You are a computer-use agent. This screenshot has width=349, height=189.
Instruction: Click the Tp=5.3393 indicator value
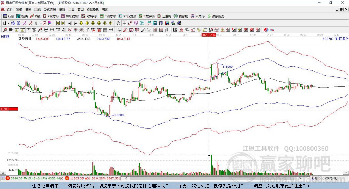(x=43, y=39)
